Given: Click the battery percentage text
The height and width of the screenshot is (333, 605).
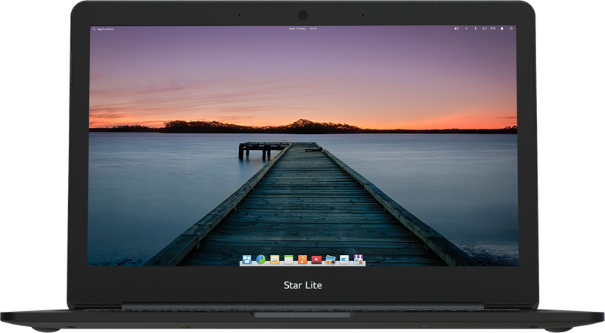Looking at the screenshot, I should 493,29.
